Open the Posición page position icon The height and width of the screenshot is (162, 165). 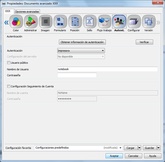[x=75, y=22]
